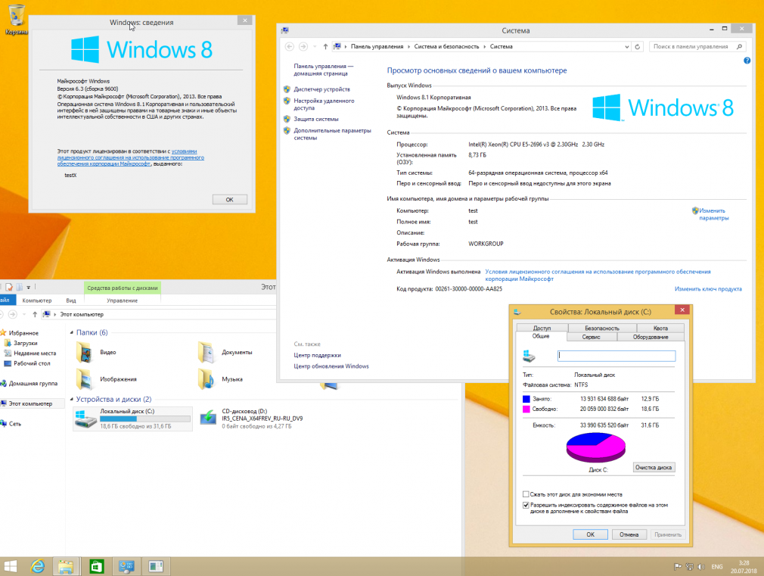Image resolution: width=764 pixels, height=576 pixels.
Task: Open Центр поддержки link
Action: [x=317, y=356]
